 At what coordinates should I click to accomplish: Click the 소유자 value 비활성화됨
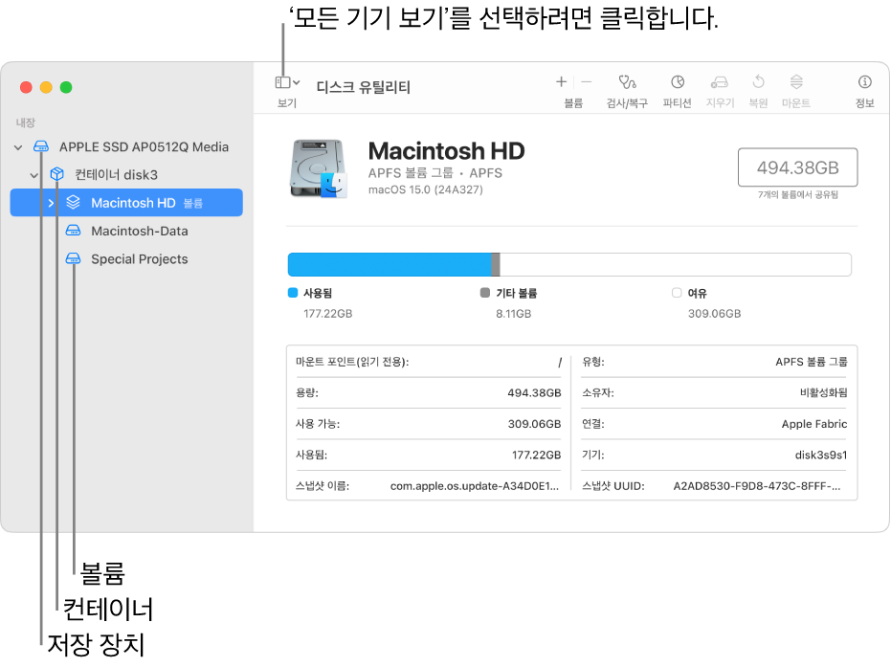pyautogui.click(x=823, y=393)
